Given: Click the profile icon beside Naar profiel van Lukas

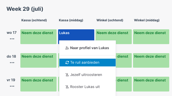Looking at the screenshot, I should click(67, 48).
